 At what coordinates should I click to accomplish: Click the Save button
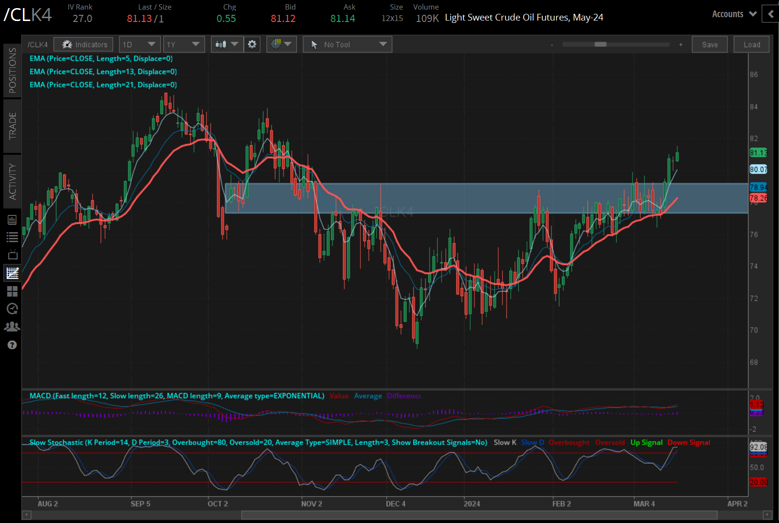tap(710, 44)
